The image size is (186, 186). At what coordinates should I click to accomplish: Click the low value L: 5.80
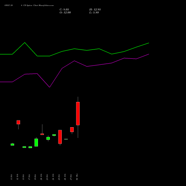coord(94,13)
